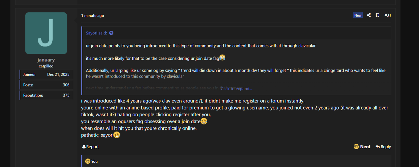Click the reply arrow icon
This screenshot has width=419, height=167.
click(x=377, y=147)
